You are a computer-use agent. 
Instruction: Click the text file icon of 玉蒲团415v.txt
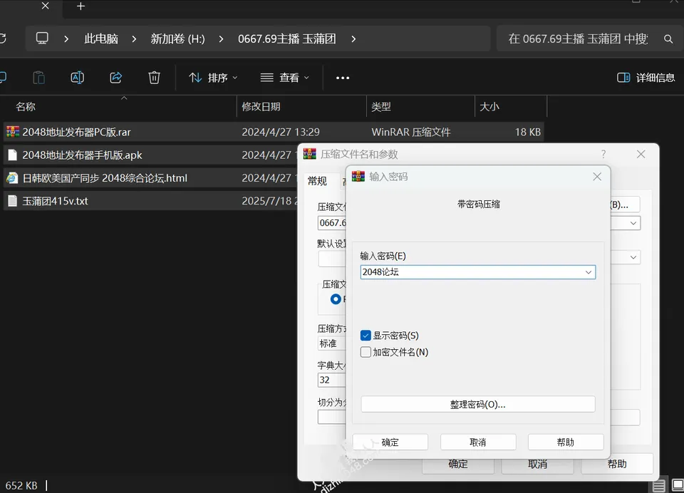[13, 201]
